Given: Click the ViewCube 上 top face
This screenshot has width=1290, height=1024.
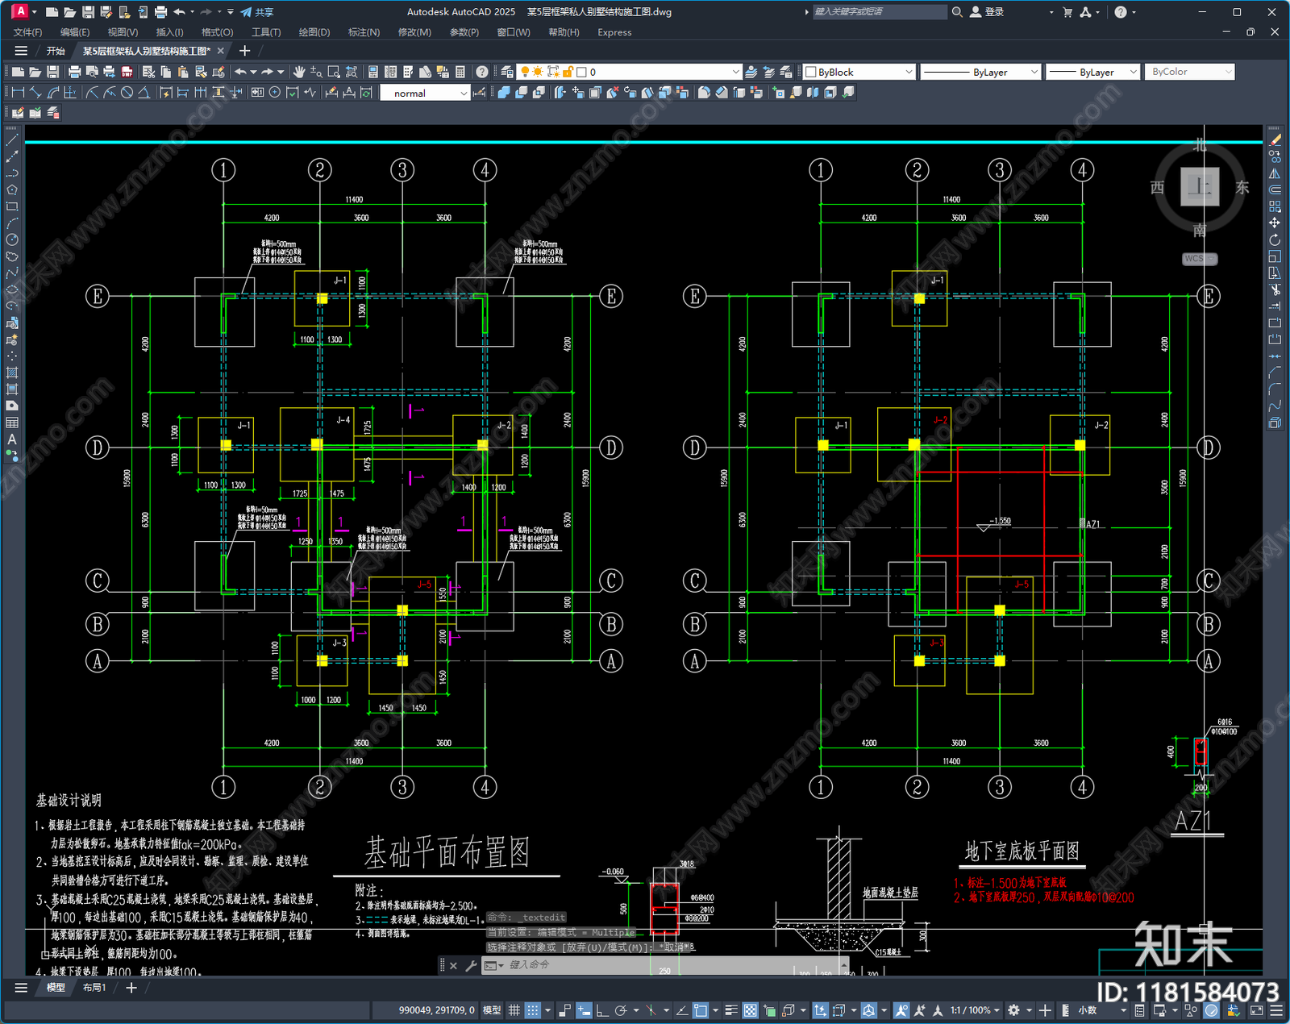Looking at the screenshot, I should pyautogui.click(x=1200, y=187).
